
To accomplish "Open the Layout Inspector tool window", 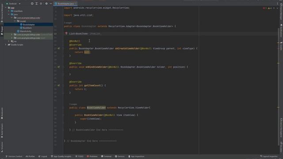I will [x=269, y=156].
